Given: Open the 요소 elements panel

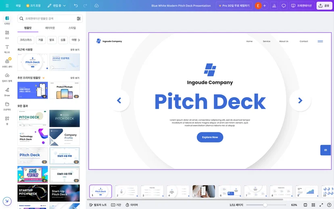Looking at the screenshot, I should click(x=7, y=35).
